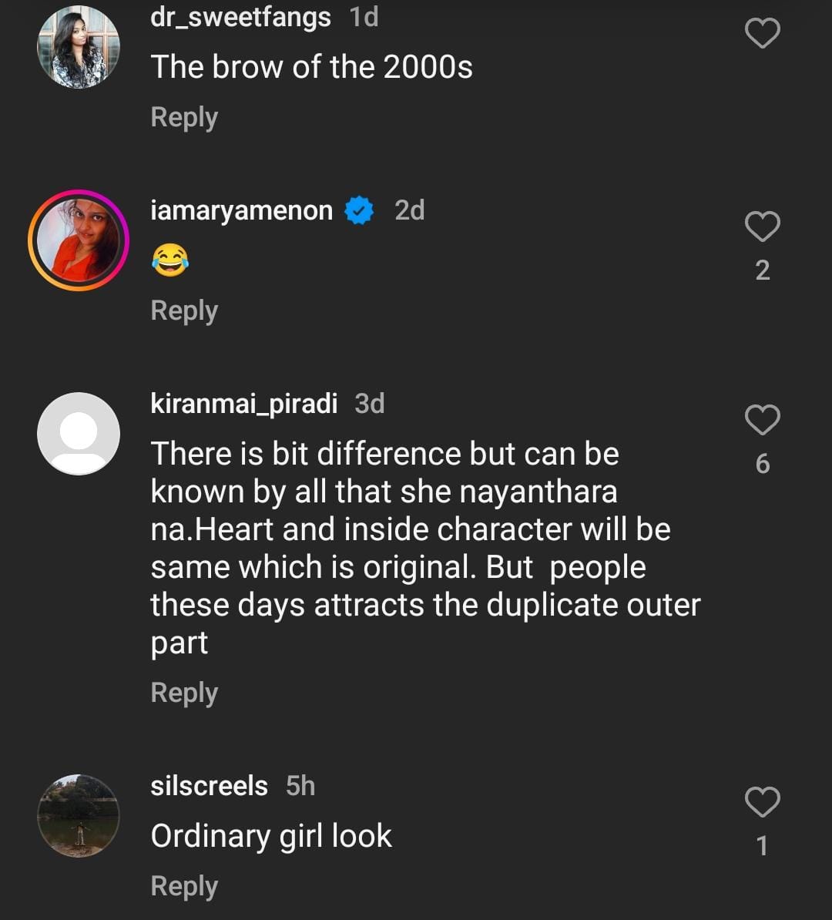Open silscreels username link
832x920 pixels.
point(209,786)
